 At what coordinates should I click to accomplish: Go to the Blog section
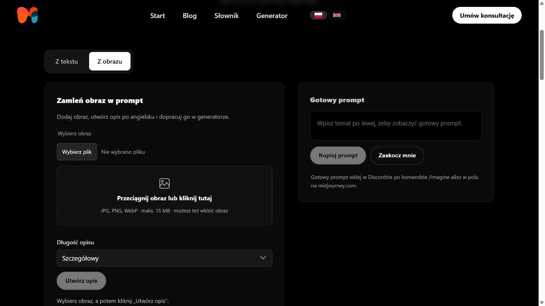pyautogui.click(x=190, y=15)
